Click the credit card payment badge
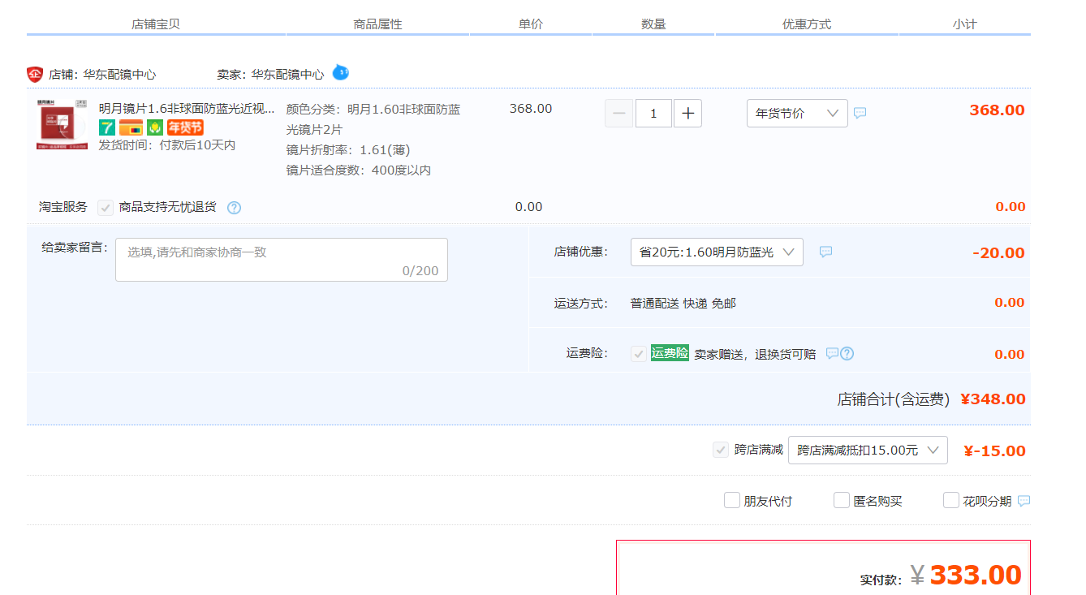The height and width of the screenshot is (595, 1086). tap(131, 127)
